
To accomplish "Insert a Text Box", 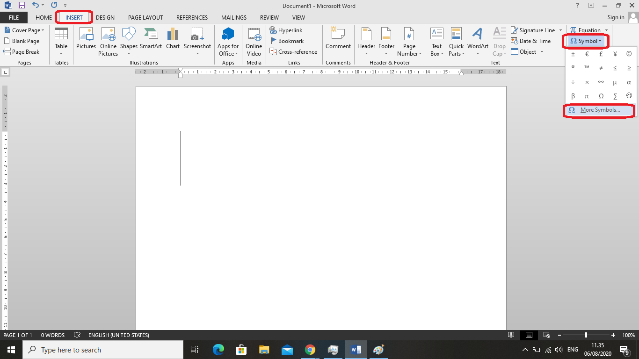I will [436, 42].
